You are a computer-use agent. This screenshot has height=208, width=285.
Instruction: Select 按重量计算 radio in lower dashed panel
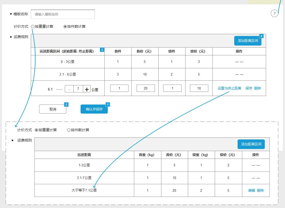(36, 130)
